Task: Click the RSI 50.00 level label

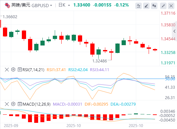Action: point(170,79)
